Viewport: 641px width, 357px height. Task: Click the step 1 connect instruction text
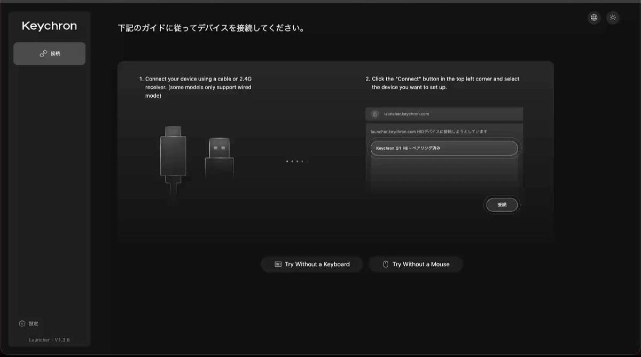[x=195, y=87]
